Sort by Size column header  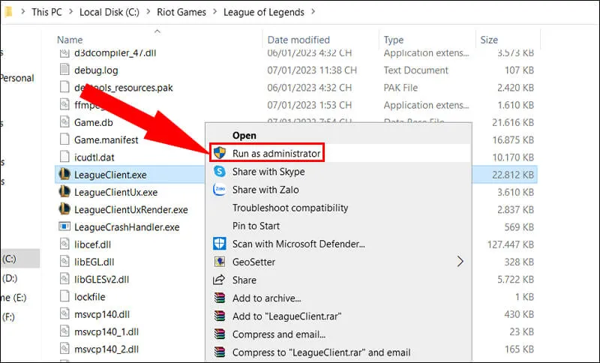tap(489, 40)
